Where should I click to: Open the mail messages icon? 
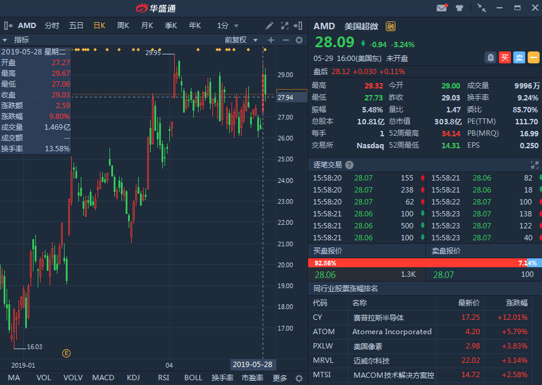[442, 8]
